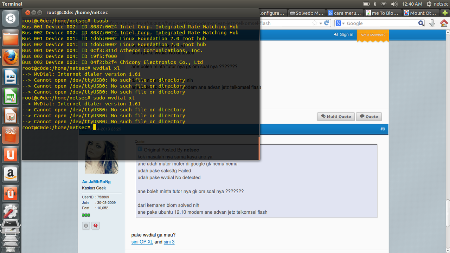Click the gray reputation button under user info
The image size is (450, 253).
point(86,226)
